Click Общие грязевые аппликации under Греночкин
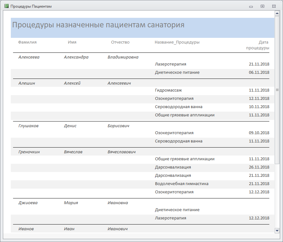The height and width of the screenshot is (242, 283). (185, 159)
